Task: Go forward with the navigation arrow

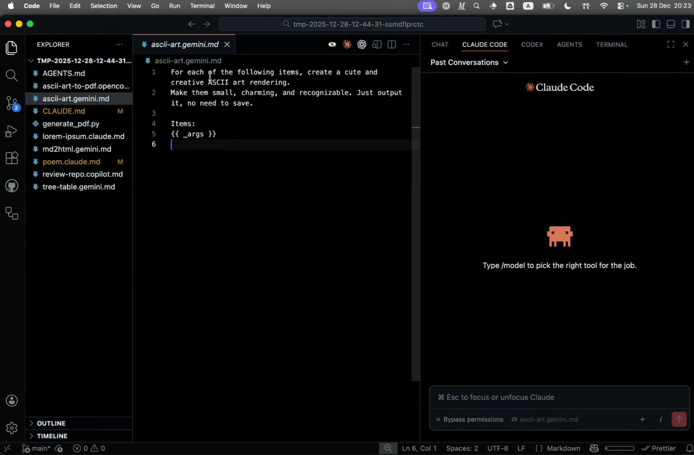Action: click(207, 24)
